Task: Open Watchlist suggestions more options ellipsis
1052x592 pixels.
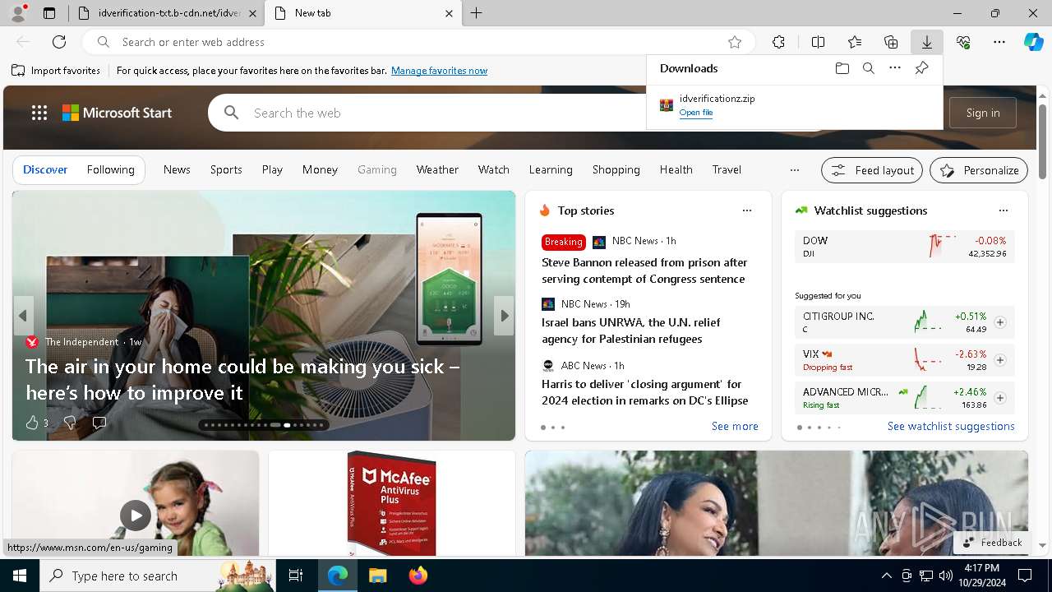Action: click(x=1004, y=210)
